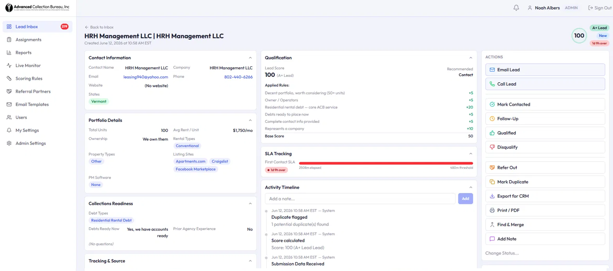Click the checkmark icon on Mark Contacted

click(x=492, y=105)
